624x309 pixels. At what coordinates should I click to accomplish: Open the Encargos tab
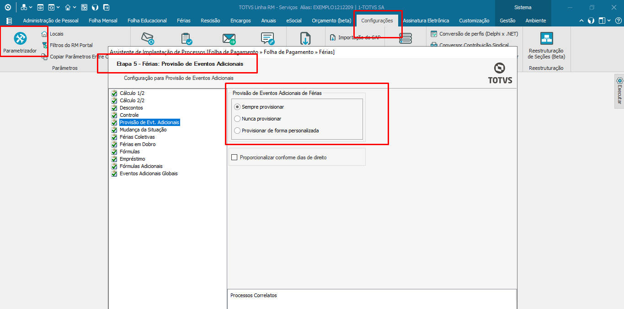(x=240, y=21)
